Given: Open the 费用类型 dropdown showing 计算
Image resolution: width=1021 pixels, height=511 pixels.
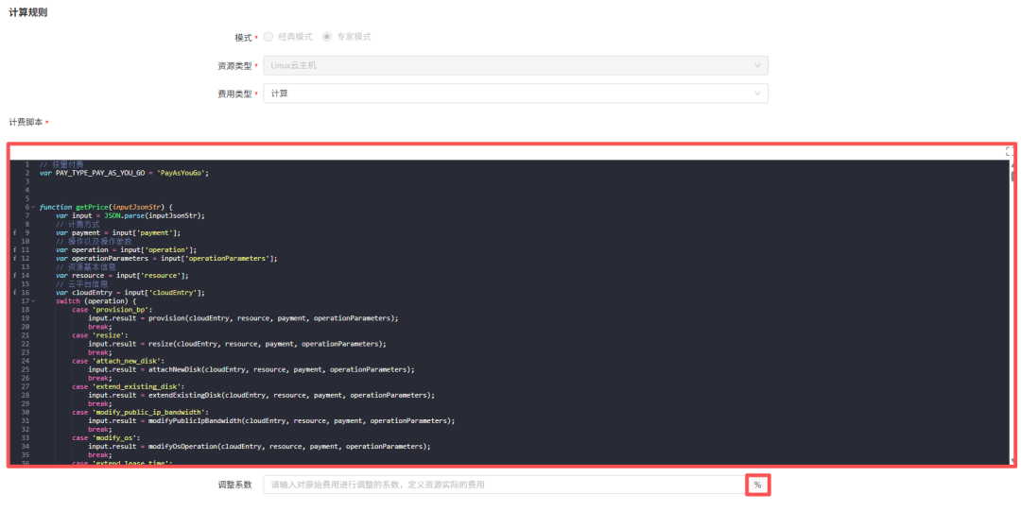Looking at the screenshot, I should point(514,94).
